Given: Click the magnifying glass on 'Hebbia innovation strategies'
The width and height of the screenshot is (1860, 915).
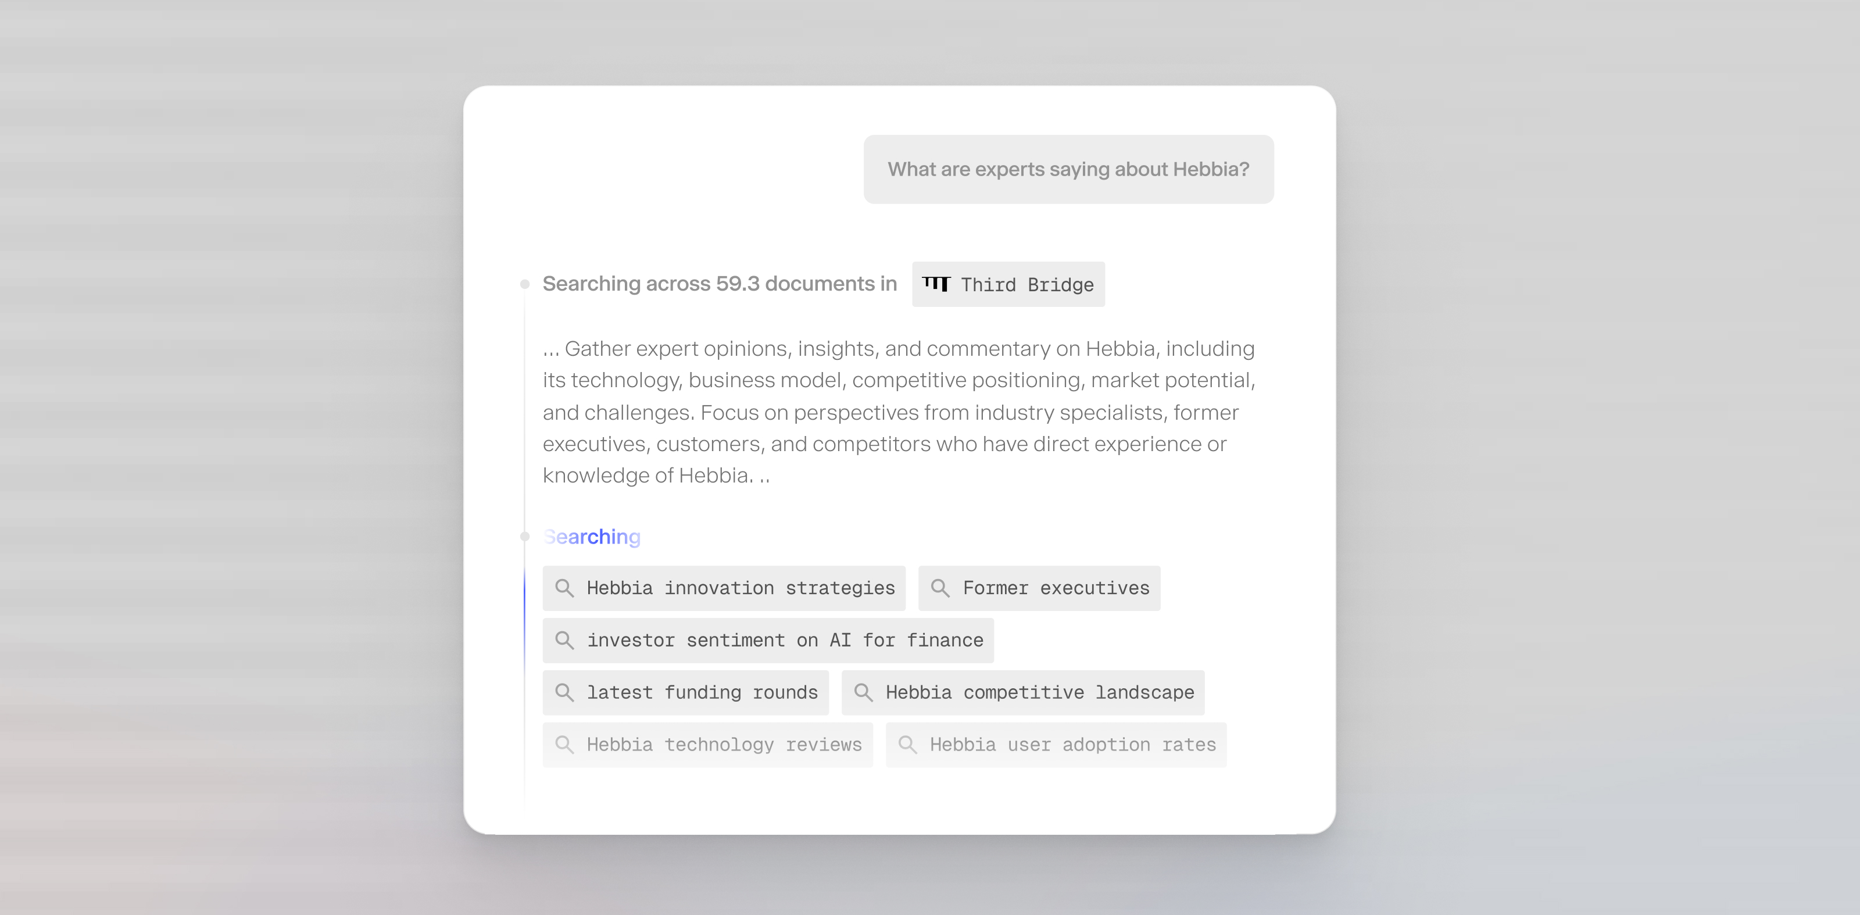Looking at the screenshot, I should [566, 588].
